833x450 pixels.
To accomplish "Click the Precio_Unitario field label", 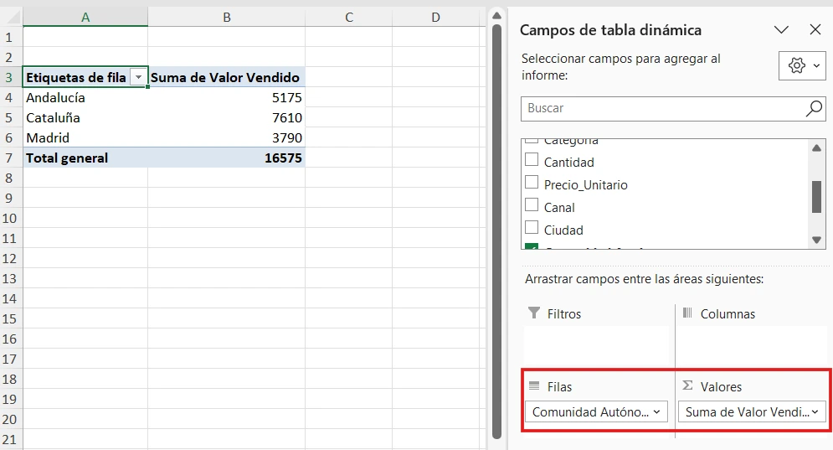I will click(x=585, y=184).
